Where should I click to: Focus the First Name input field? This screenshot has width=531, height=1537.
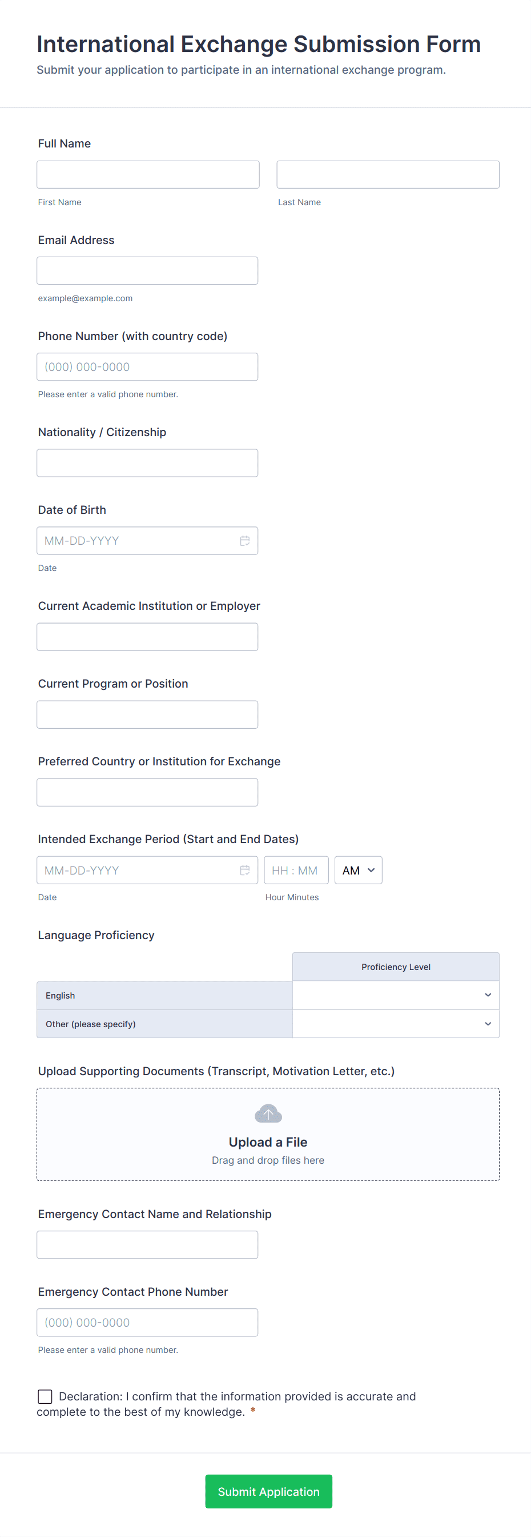point(148,174)
